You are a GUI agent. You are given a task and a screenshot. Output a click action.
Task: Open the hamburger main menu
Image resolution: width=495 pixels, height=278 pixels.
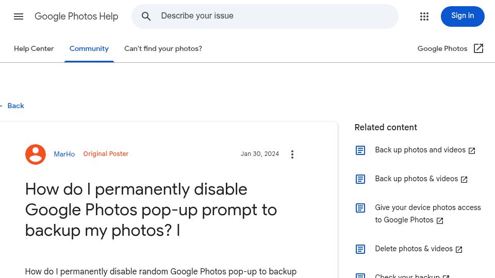point(19,16)
